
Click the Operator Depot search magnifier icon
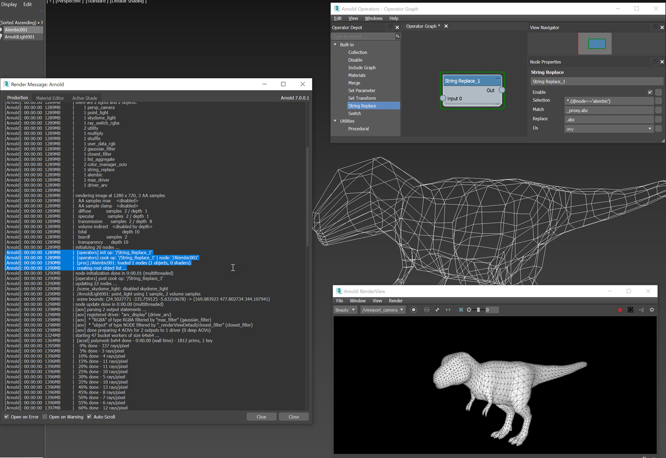click(397, 36)
